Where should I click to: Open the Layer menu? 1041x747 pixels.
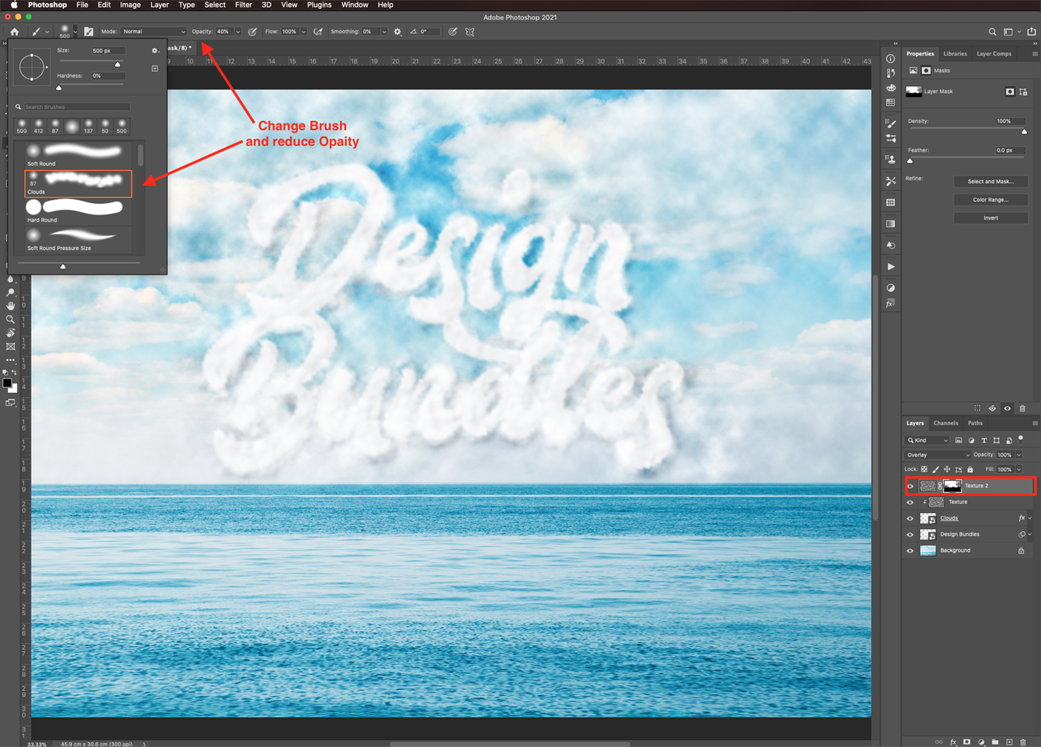pos(160,5)
